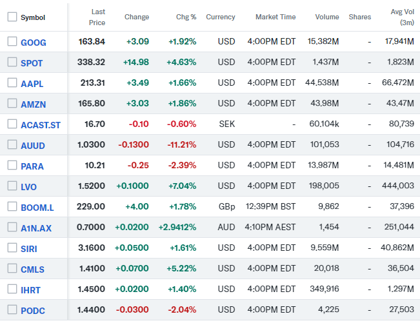Image resolution: width=420 pixels, height=323 pixels.
Task: Mark the ACAST.ST row checkbox
Action: pos(12,124)
